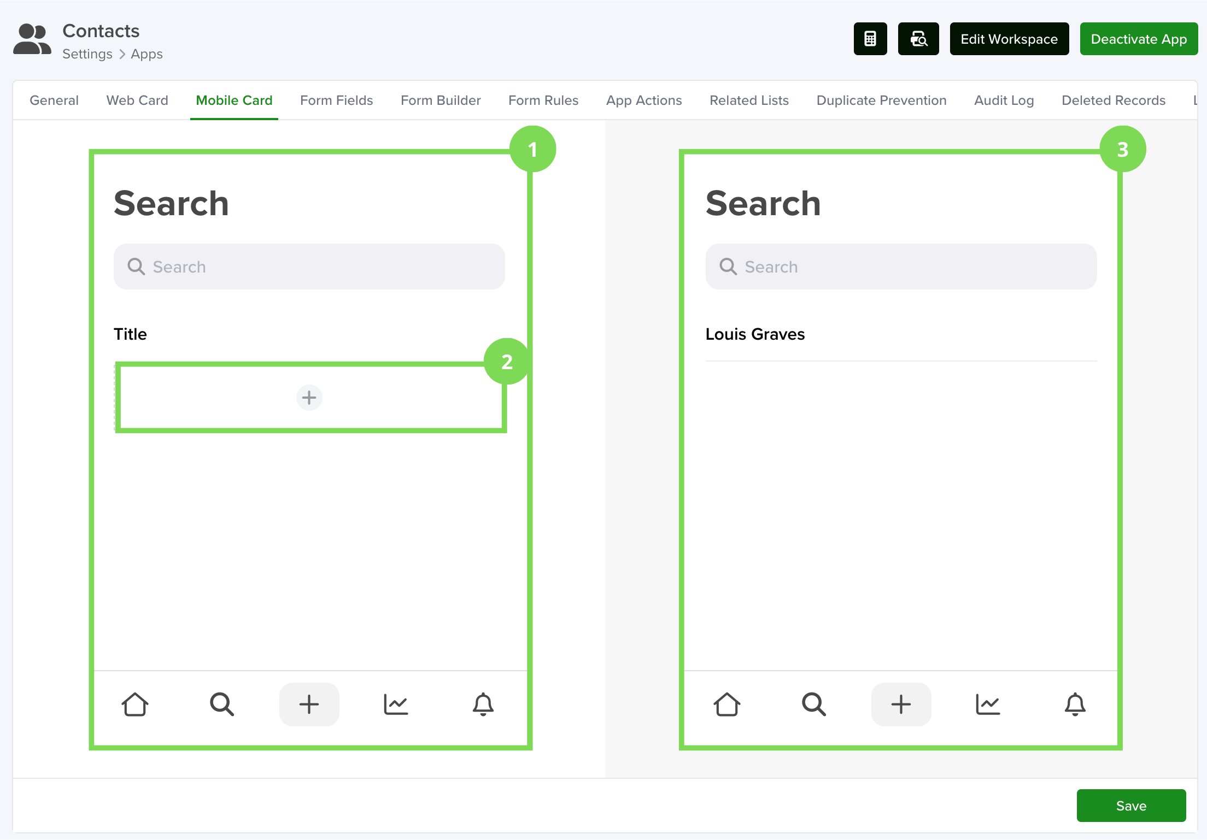1207x840 pixels.
Task: Tap plus button in left preview bottom bar
Action: point(309,704)
